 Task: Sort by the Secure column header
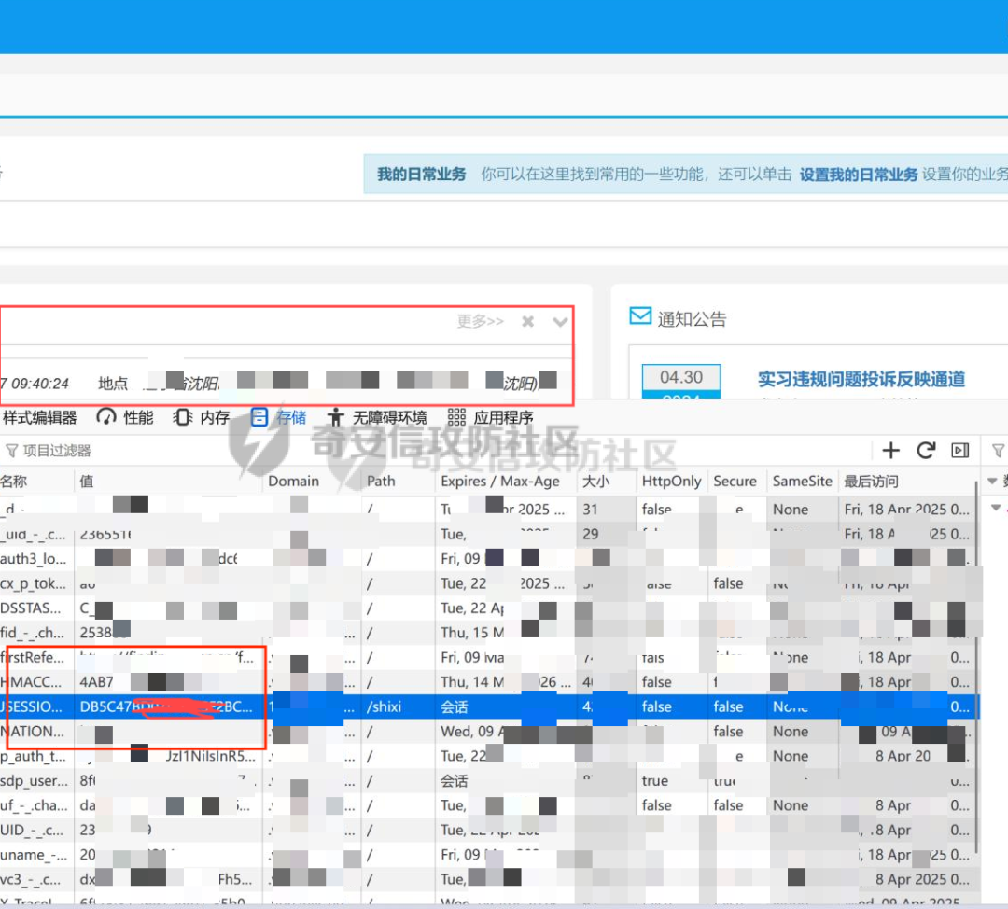coord(736,482)
